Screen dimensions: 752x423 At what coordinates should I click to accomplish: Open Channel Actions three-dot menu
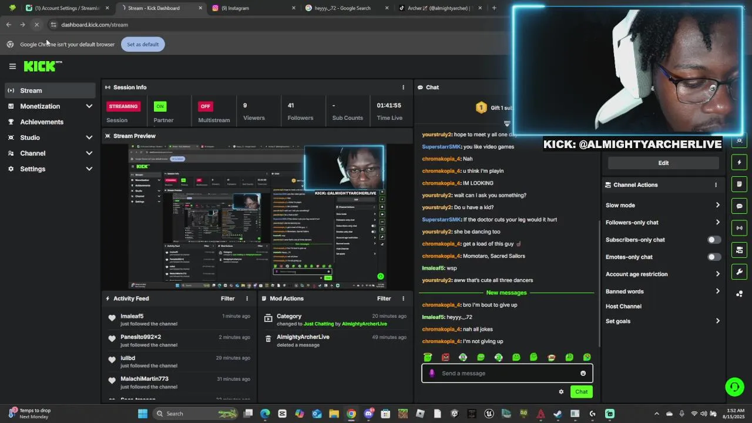(x=716, y=184)
